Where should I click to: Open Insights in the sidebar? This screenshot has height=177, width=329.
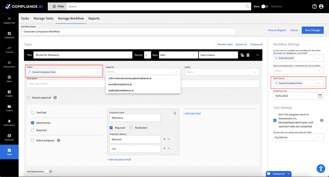pos(9,93)
